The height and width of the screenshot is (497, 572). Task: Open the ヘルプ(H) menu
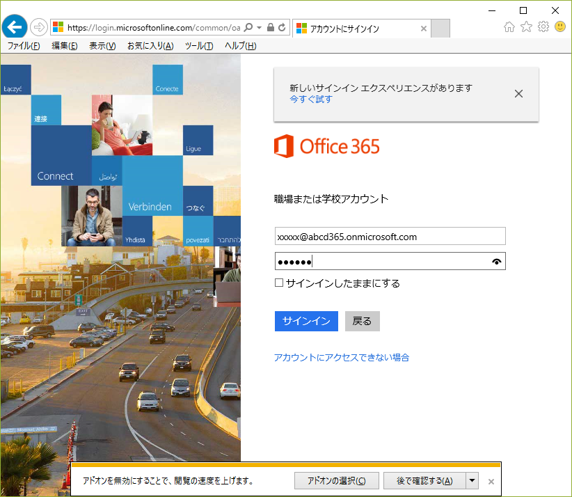[240, 46]
